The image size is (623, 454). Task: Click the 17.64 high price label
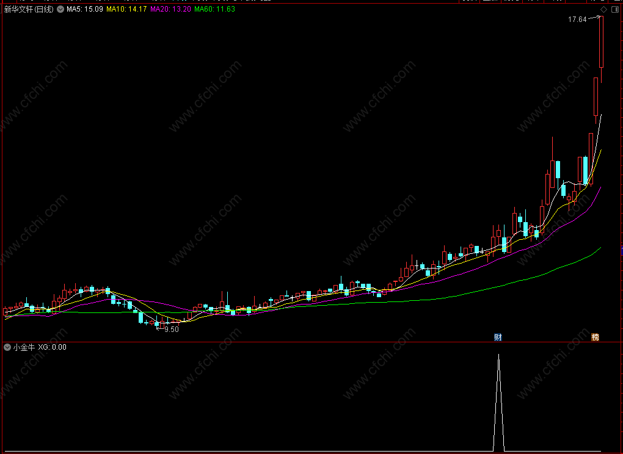[577, 20]
